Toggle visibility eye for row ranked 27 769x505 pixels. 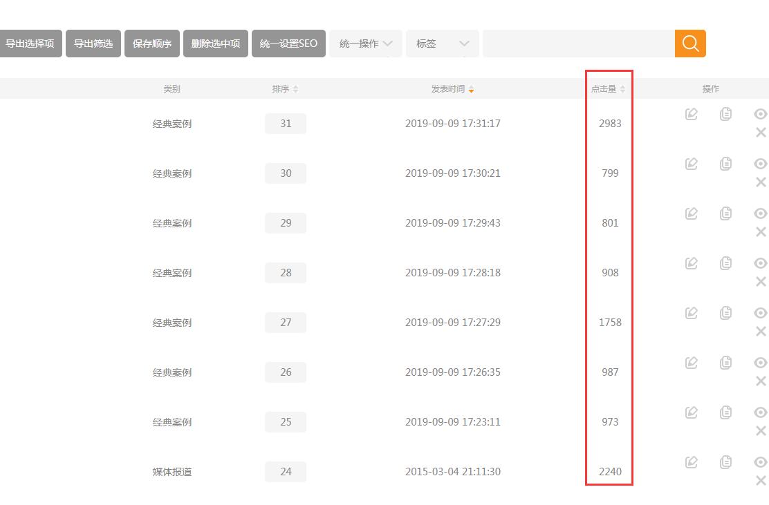click(x=761, y=313)
